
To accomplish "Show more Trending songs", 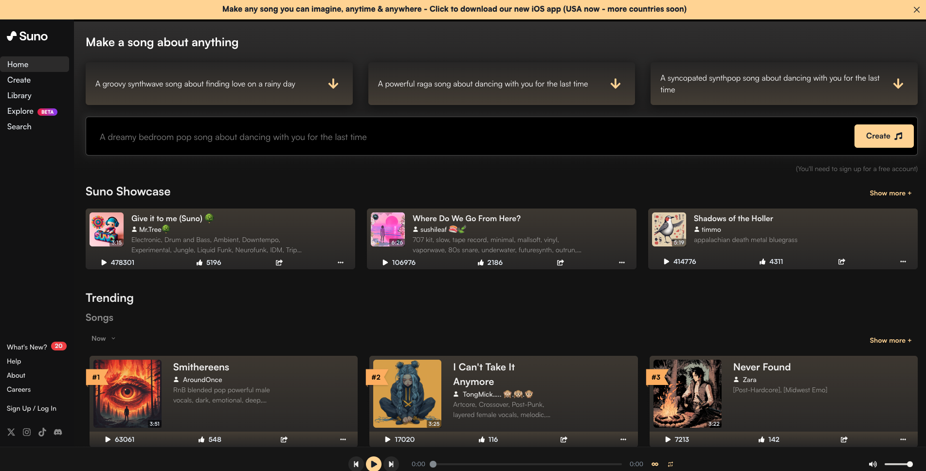I will (890, 340).
